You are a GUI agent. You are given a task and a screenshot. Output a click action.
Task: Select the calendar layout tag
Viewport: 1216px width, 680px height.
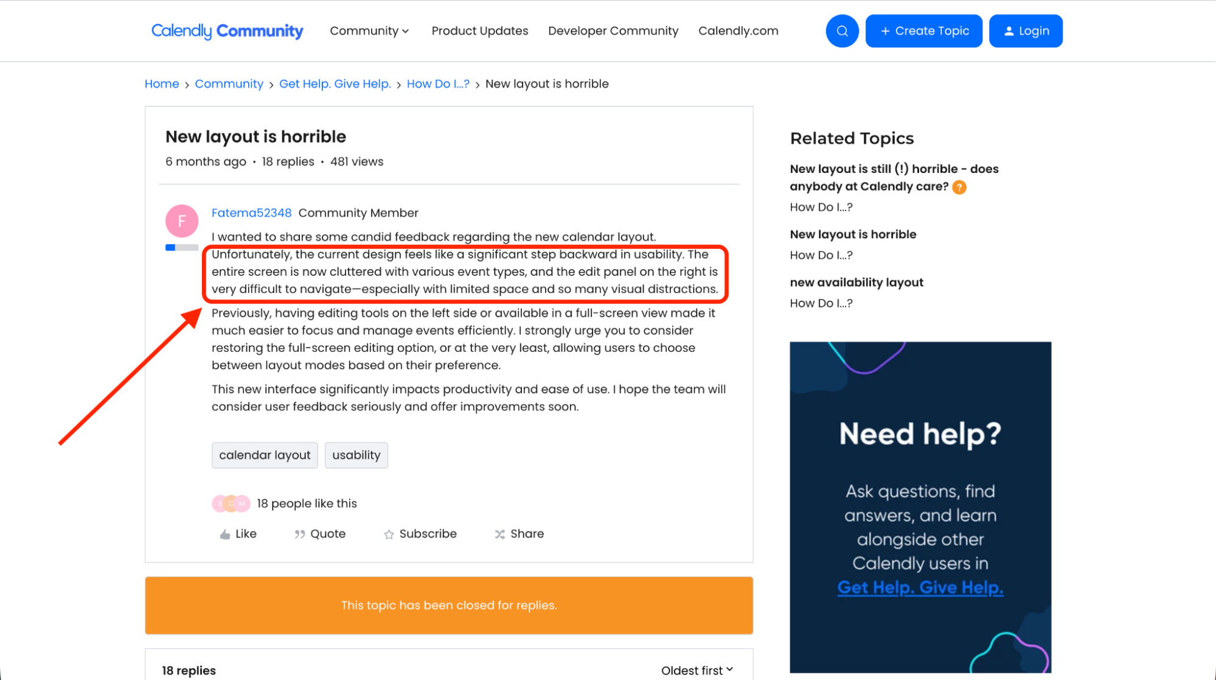[x=265, y=455]
